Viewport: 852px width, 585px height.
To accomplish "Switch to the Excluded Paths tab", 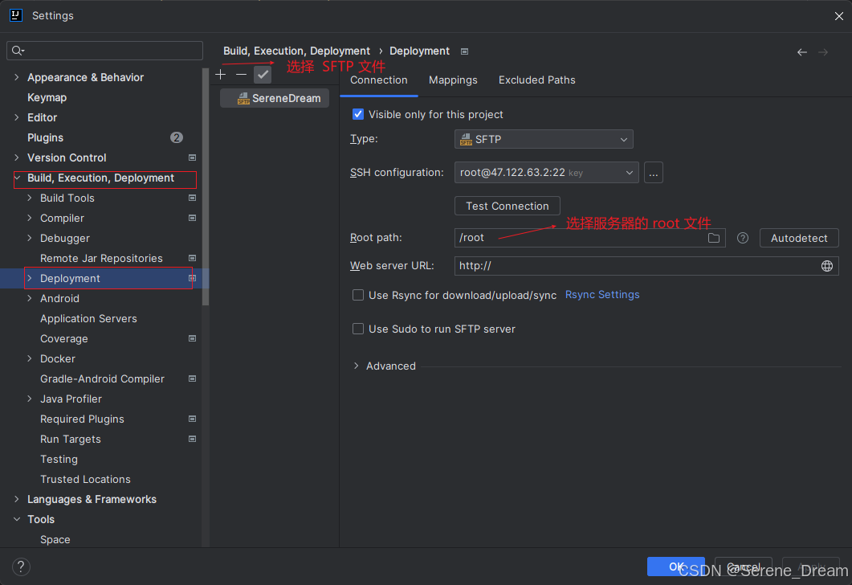I will point(537,80).
